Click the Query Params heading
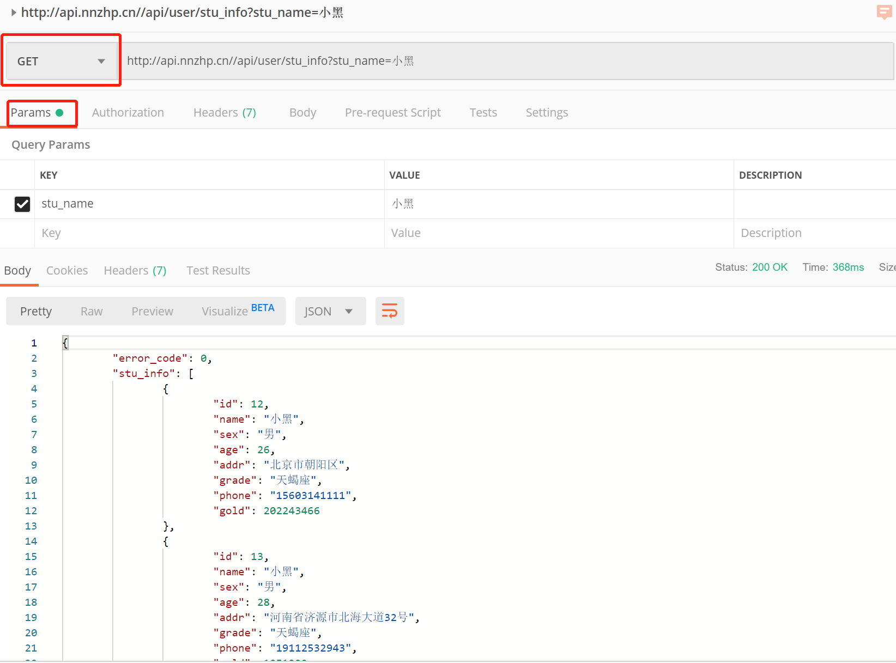896x663 pixels. (51, 145)
